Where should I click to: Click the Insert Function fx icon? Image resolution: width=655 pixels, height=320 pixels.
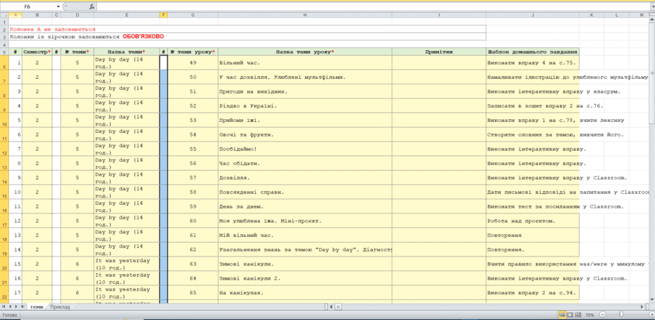tap(92, 7)
